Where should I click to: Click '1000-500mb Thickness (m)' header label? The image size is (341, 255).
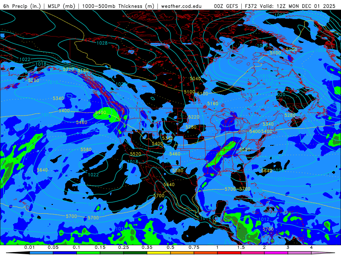click(x=118, y=6)
